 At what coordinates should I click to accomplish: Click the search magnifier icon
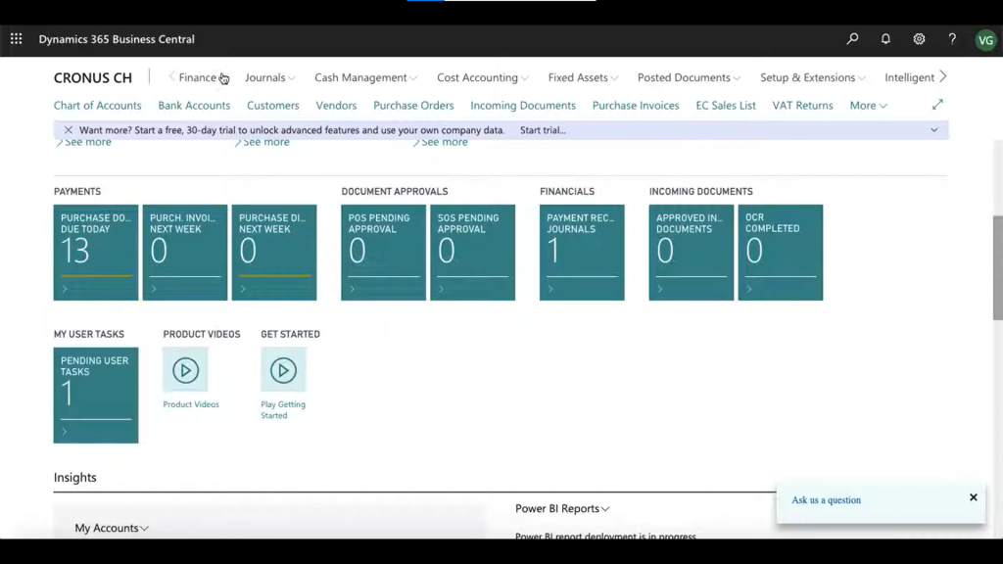tap(851, 38)
